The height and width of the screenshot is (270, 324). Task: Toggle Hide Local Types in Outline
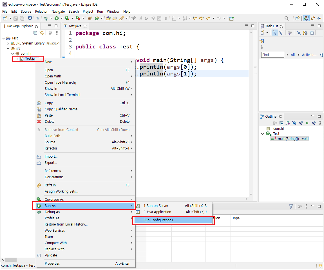click(x=314, y=123)
